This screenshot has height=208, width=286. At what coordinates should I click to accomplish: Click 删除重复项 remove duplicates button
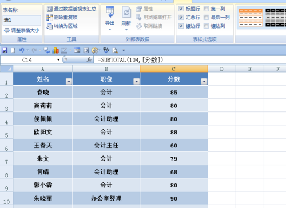tap(62, 17)
